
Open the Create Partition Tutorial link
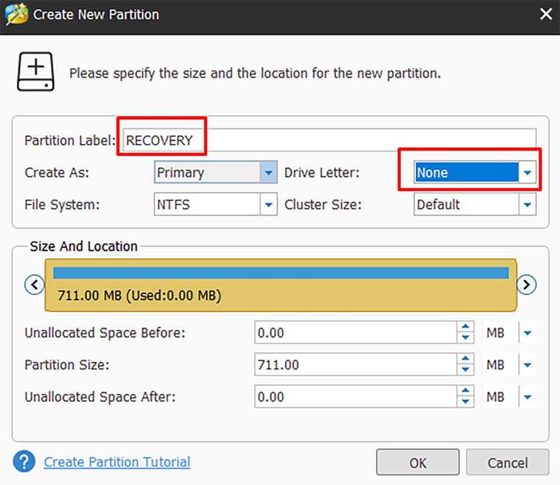click(116, 462)
